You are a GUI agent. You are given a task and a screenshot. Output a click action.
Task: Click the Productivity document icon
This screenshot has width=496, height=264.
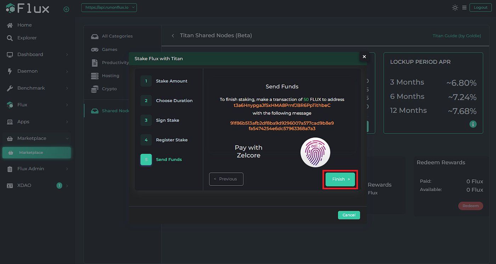point(95,63)
